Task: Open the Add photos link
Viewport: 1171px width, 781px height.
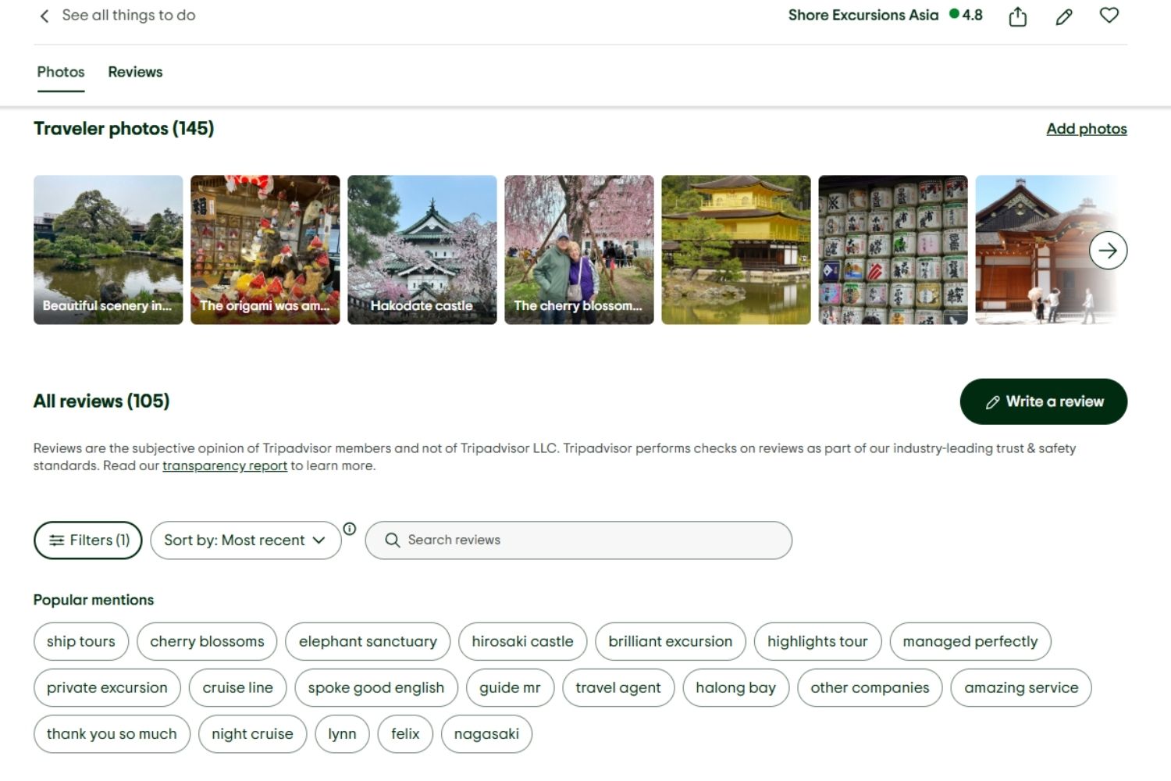Action: pos(1087,128)
